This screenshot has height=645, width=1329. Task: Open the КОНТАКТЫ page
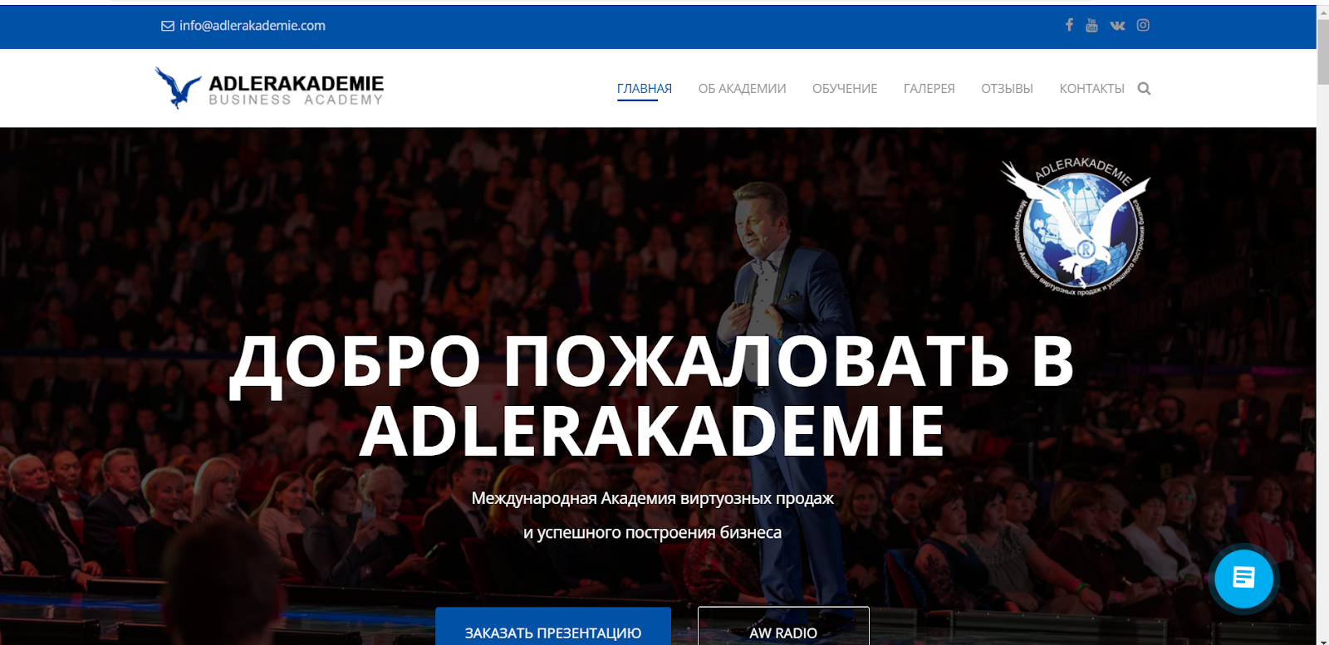coord(1091,89)
